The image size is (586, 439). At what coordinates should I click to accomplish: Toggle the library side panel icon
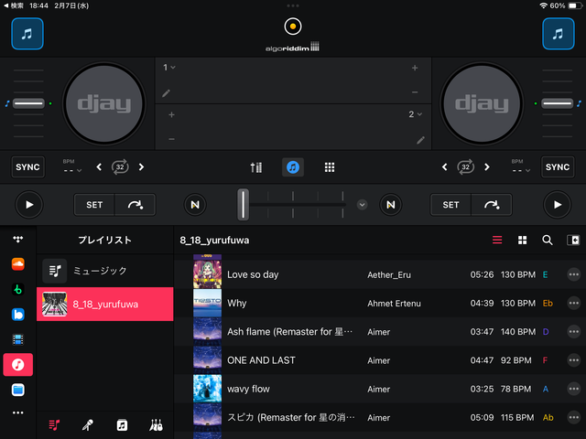573,240
